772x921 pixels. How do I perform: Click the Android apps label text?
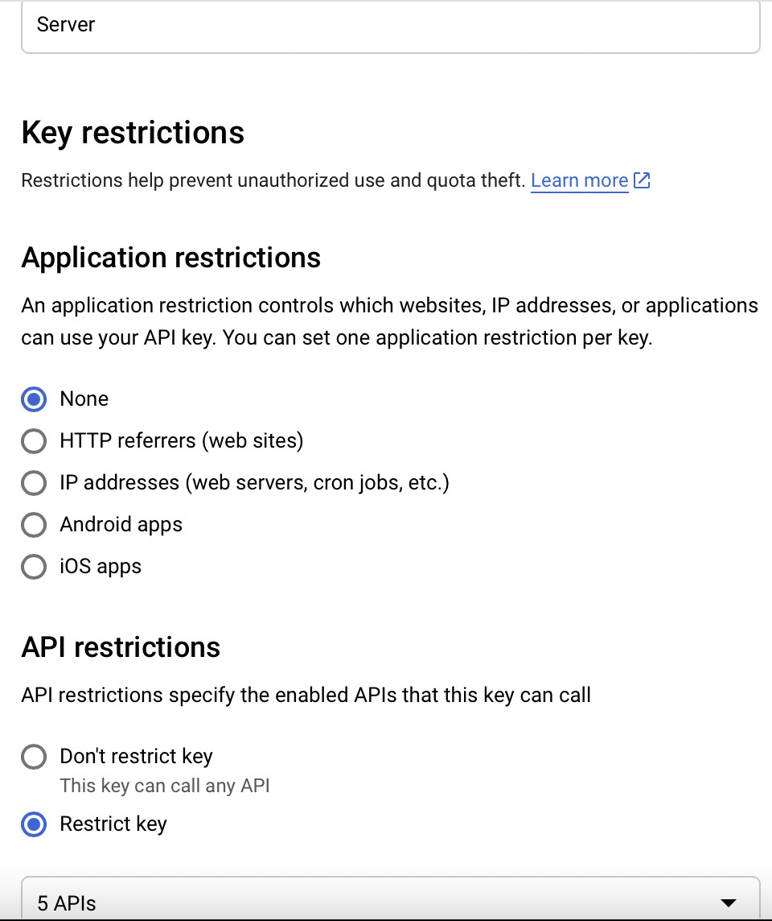(x=121, y=525)
